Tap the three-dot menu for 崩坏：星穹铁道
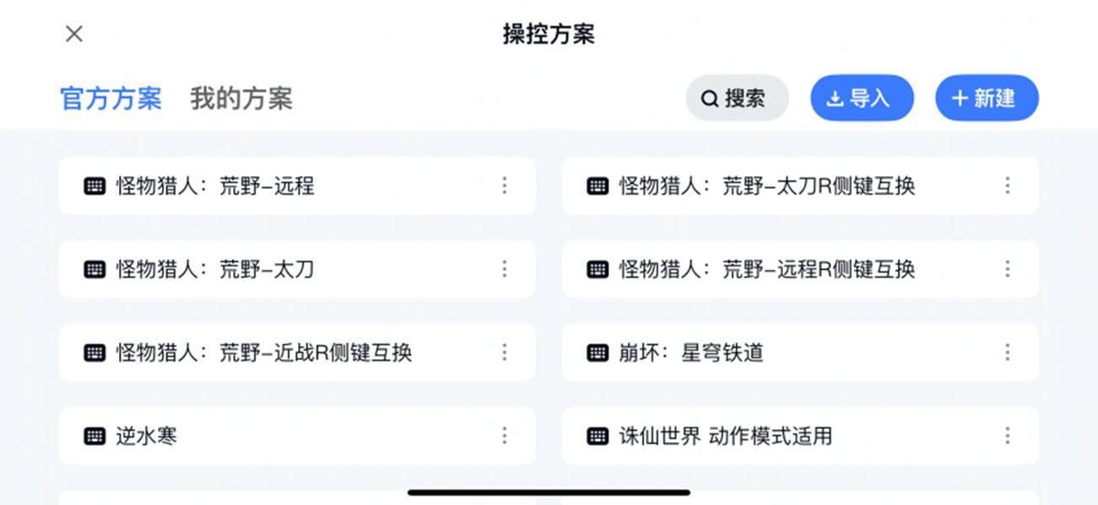1098x505 pixels. (1008, 352)
